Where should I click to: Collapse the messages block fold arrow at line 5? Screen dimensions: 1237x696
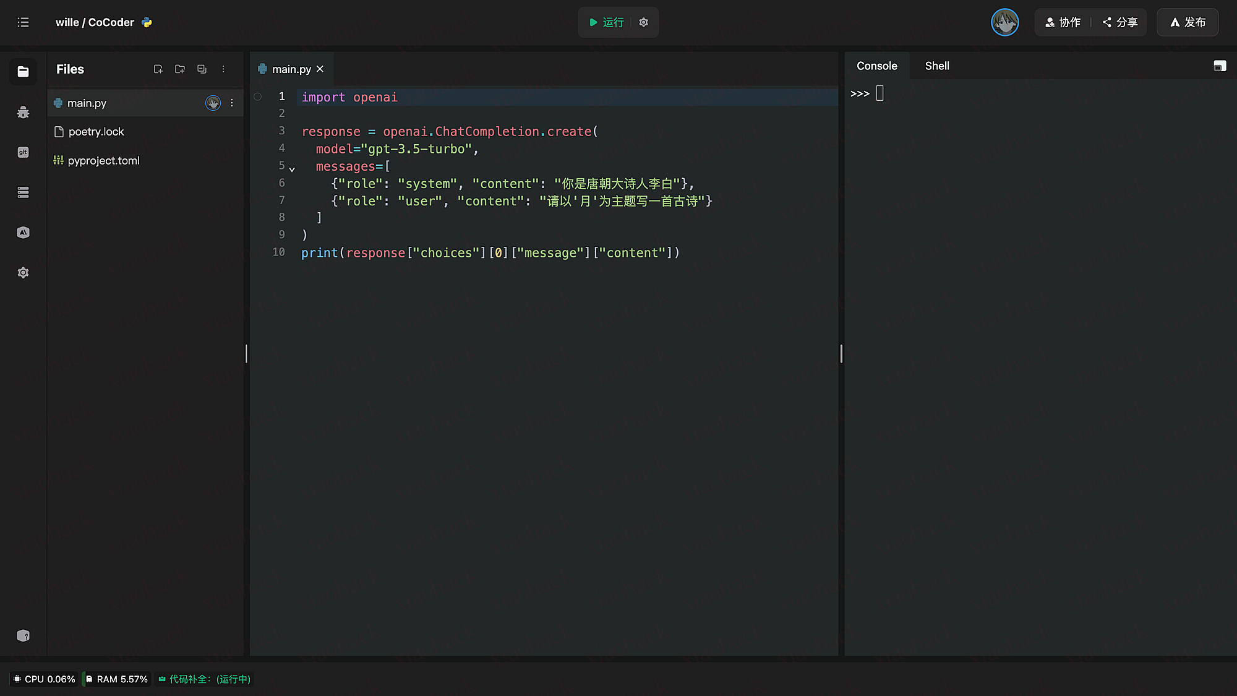(292, 169)
